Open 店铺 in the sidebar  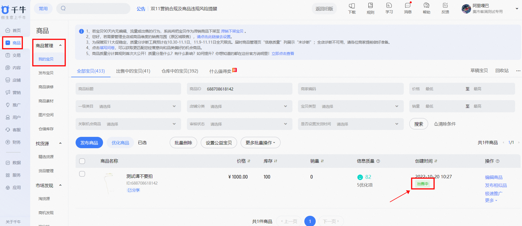(13, 80)
